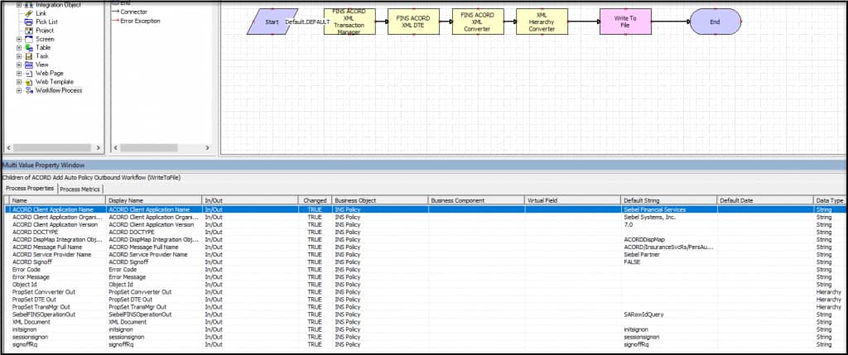Viewport: 848px width, 355px height.
Task: Select the Write To File step
Action: pos(625,22)
